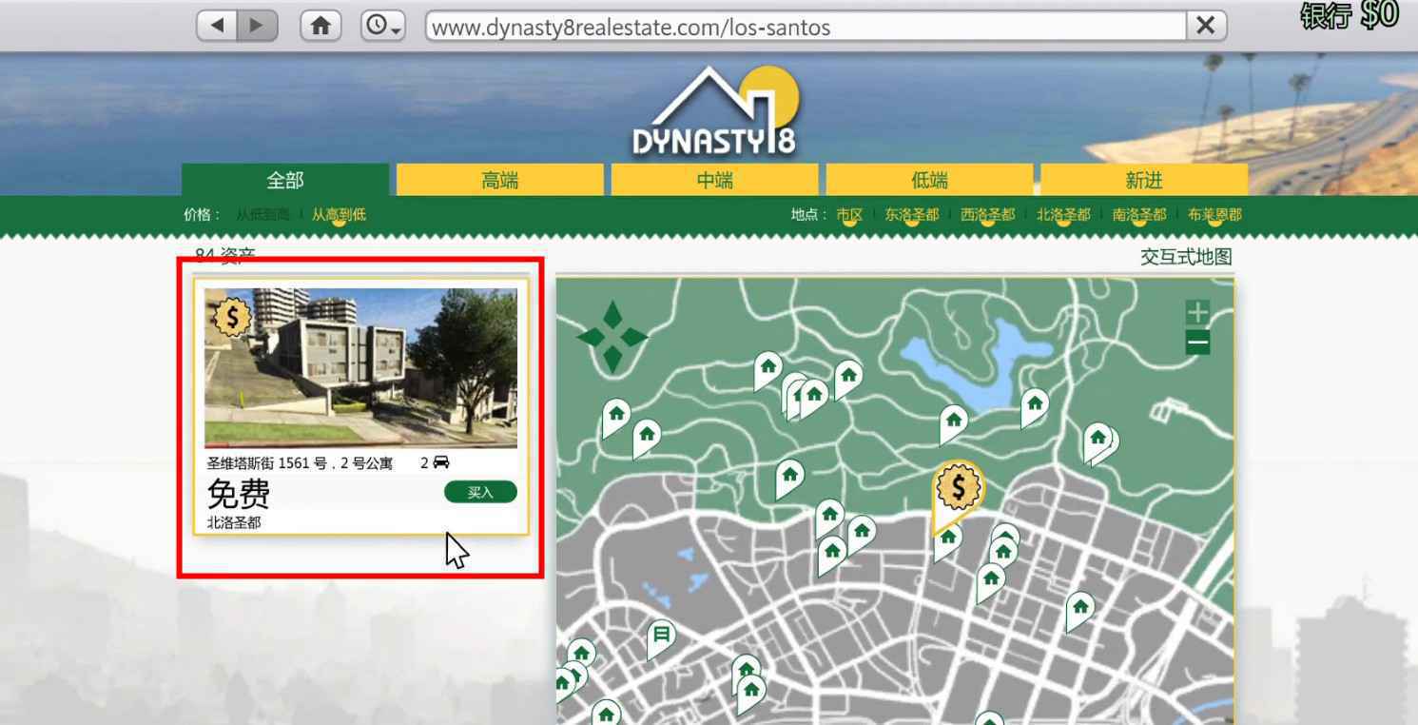
Task: Choose the 北洛圣都 location filter in the green bar
Action: tap(1063, 215)
